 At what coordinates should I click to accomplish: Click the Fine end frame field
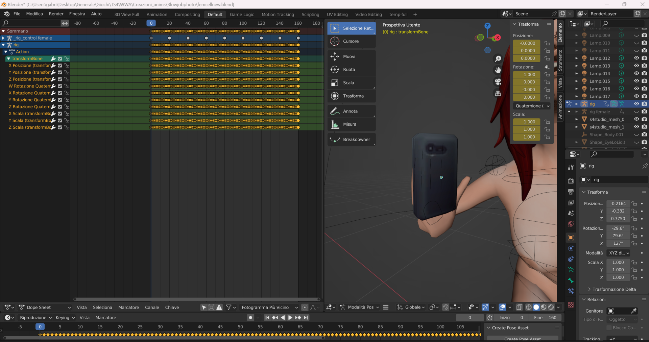545,318
